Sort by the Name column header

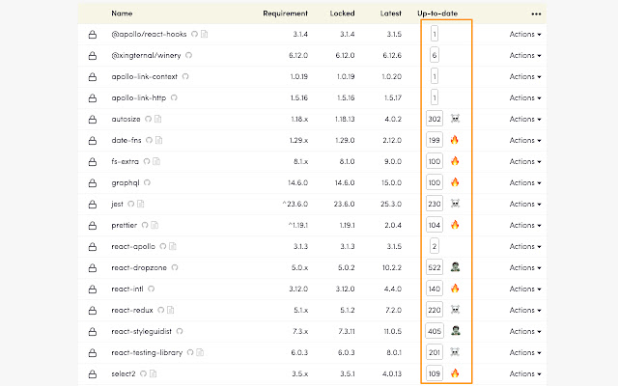[122, 13]
